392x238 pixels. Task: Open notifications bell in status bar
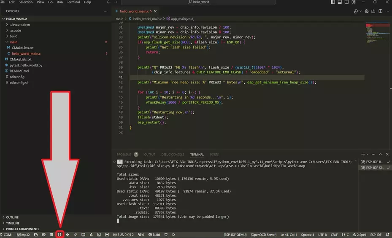tap(388, 235)
